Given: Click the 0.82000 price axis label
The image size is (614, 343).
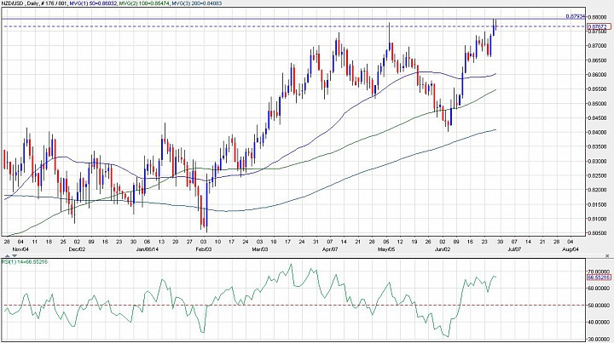Looking at the screenshot, I should pyautogui.click(x=597, y=190).
